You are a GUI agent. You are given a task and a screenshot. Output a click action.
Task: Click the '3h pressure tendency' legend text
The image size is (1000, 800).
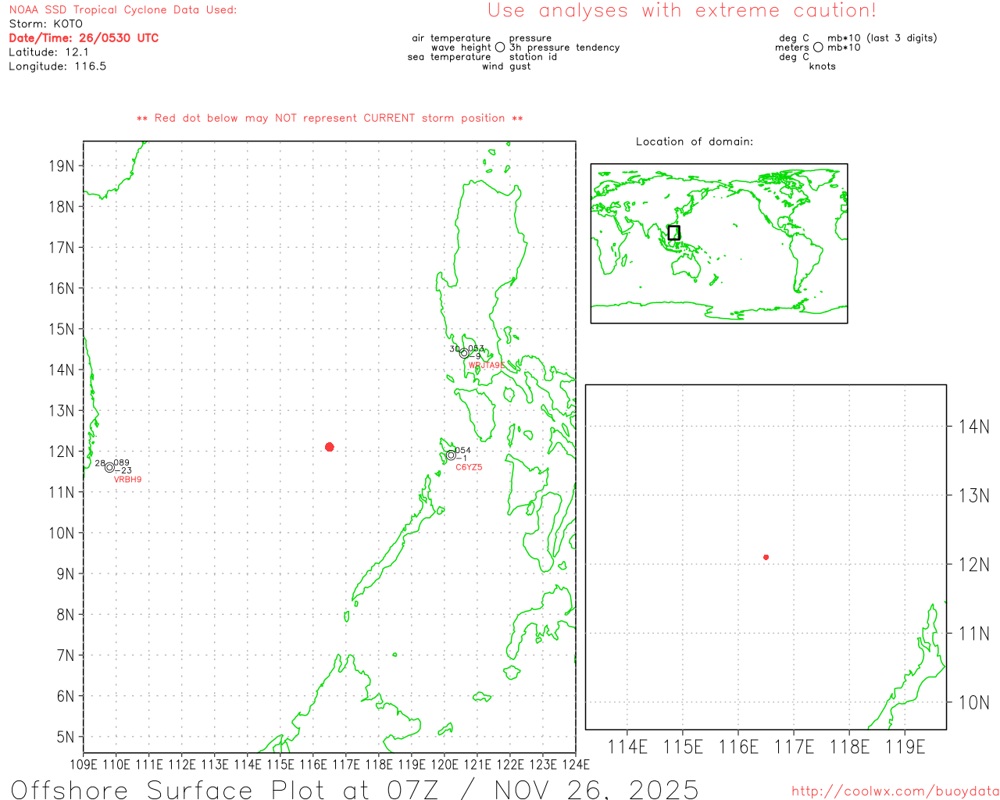point(564,48)
